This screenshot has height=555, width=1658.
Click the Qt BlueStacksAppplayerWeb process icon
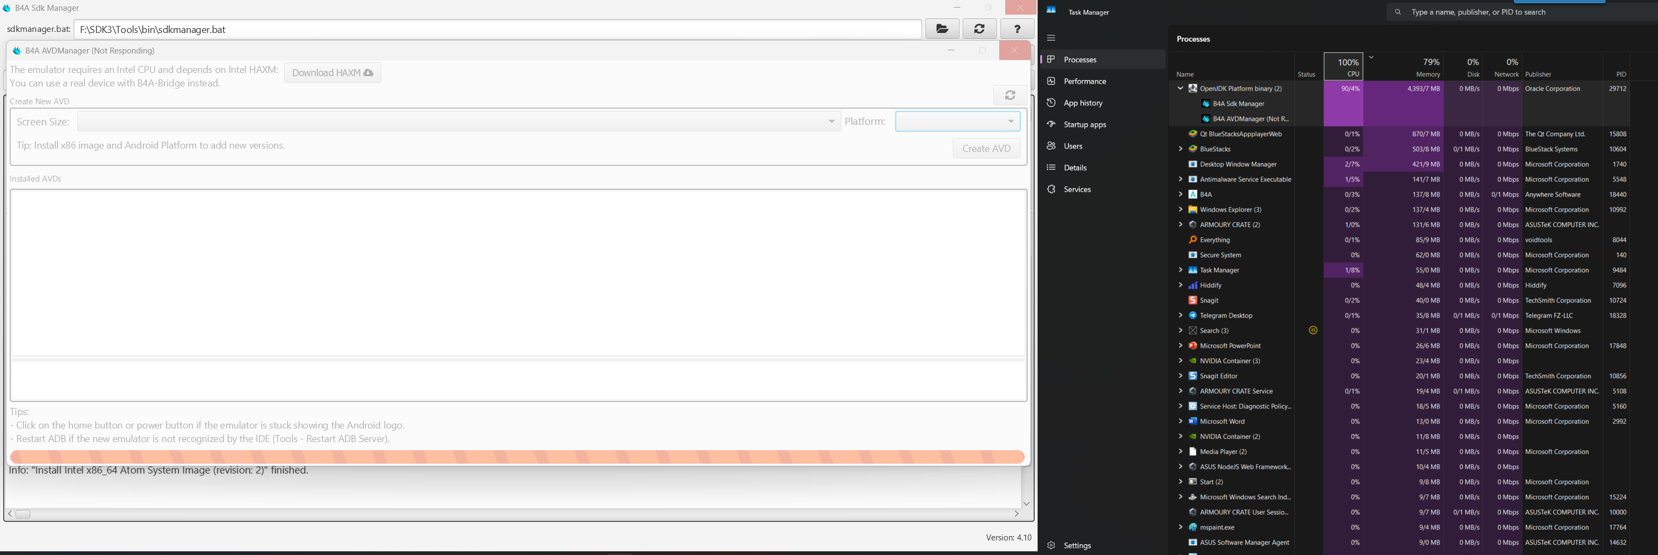[x=1193, y=134]
